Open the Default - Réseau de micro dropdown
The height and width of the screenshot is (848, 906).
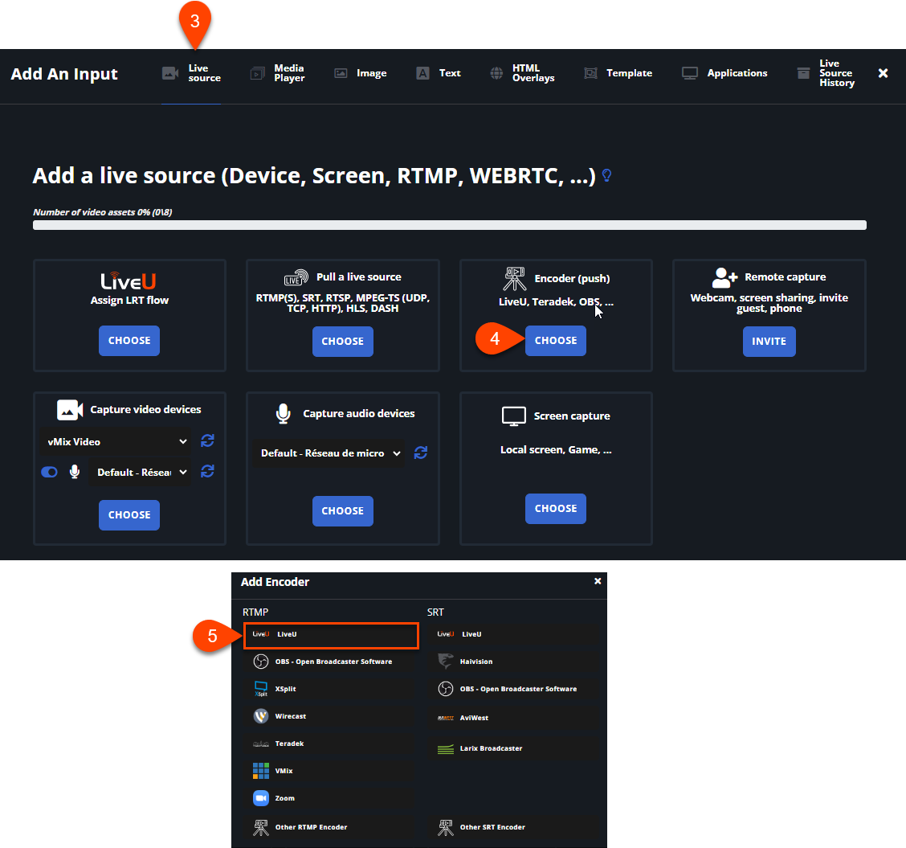pyautogui.click(x=329, y=453)
